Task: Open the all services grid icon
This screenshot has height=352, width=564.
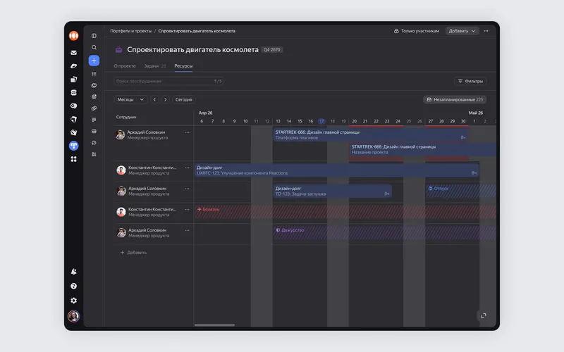Action: (74, 159)
